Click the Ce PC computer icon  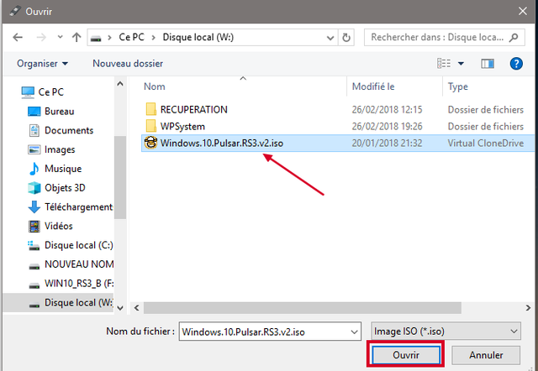tap(28, 92)
